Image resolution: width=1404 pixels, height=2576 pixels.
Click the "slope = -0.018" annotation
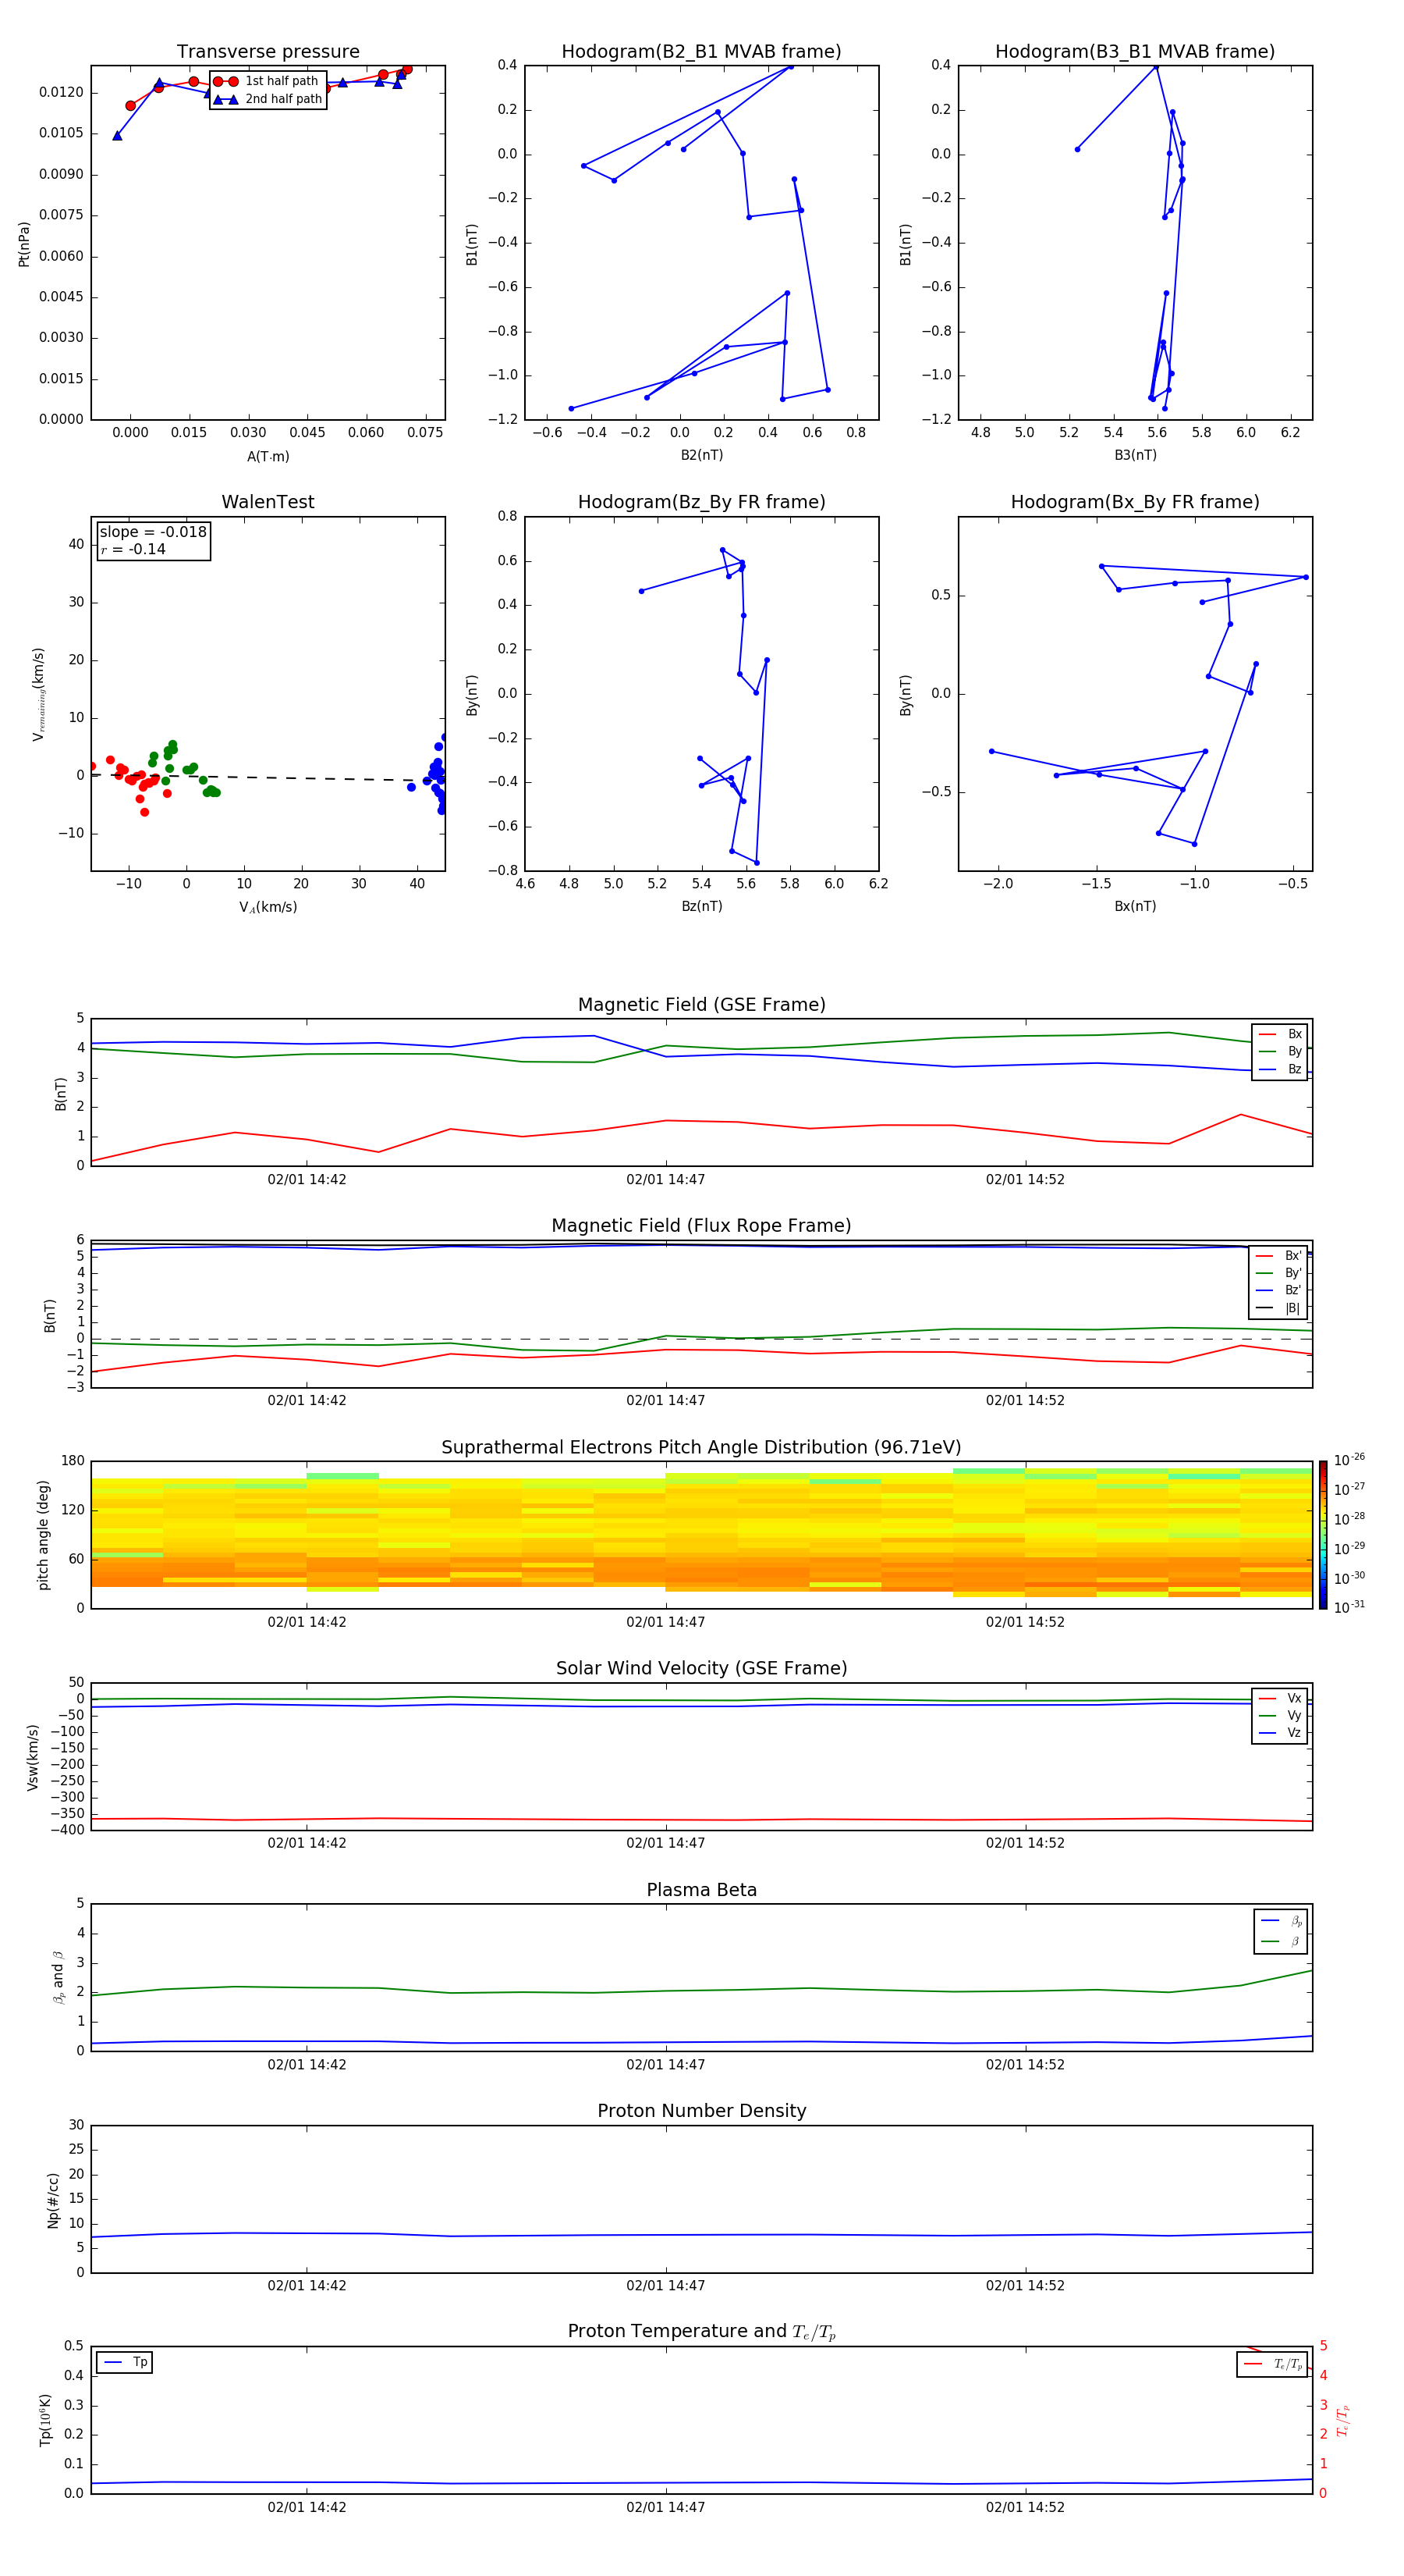pyautogui.click(x=153, y=532)
